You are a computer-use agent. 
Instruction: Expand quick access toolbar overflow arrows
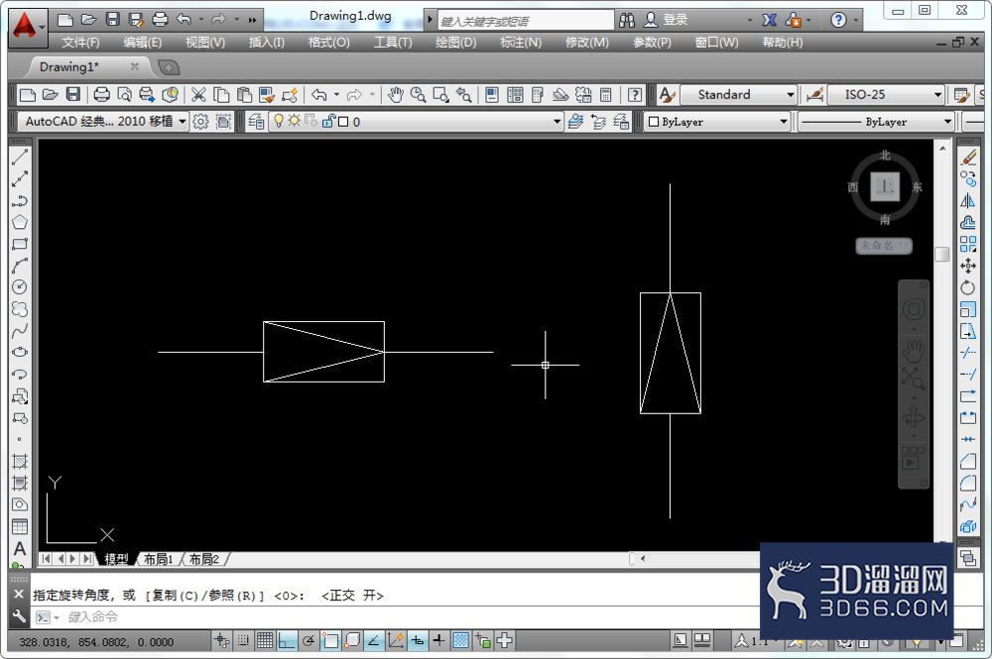pos(252,20)
